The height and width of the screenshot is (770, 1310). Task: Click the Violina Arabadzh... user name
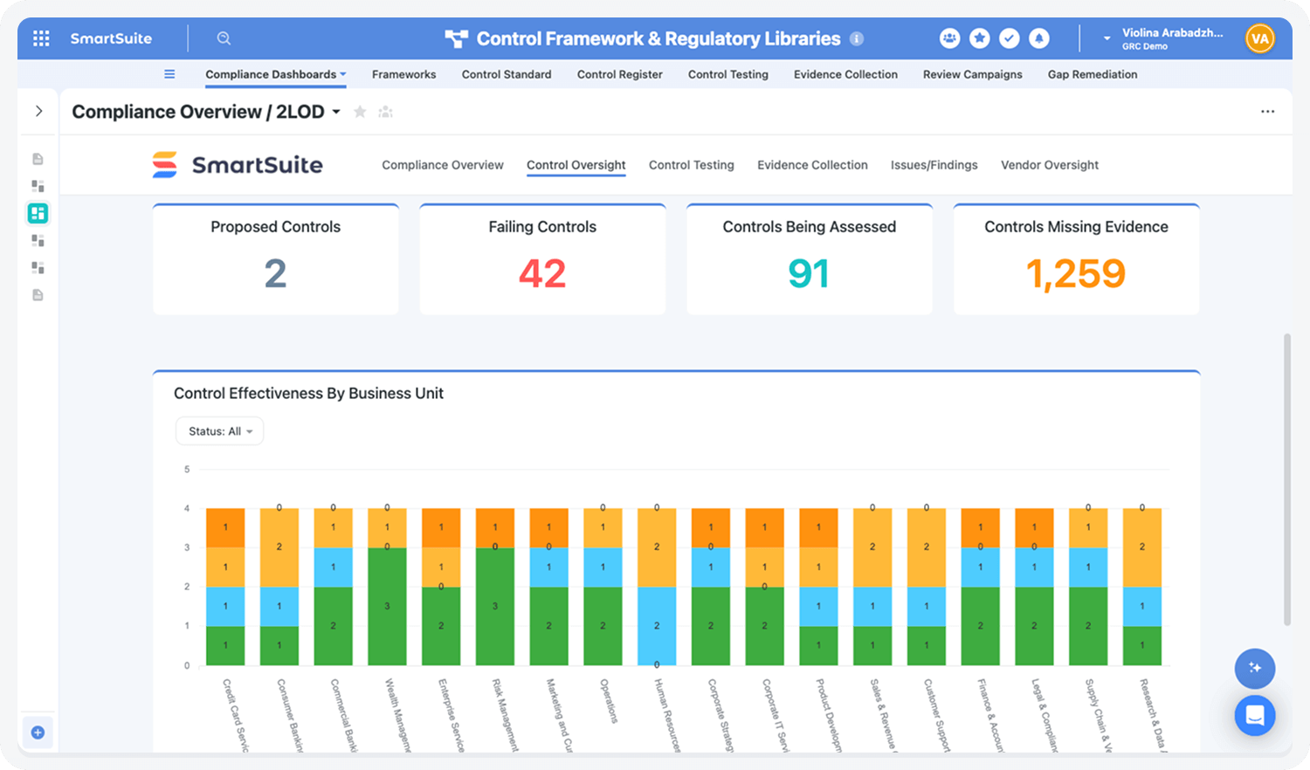pyautogui.click(x=1172, y=33)
